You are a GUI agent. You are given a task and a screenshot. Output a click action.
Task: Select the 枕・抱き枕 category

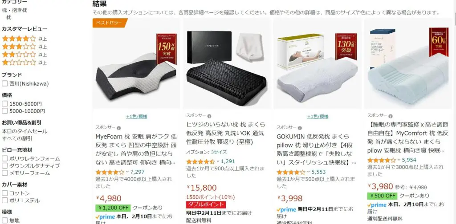coord(15,10)
